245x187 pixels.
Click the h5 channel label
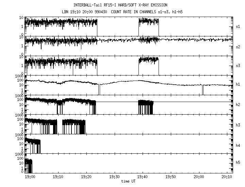coord(238,164)
